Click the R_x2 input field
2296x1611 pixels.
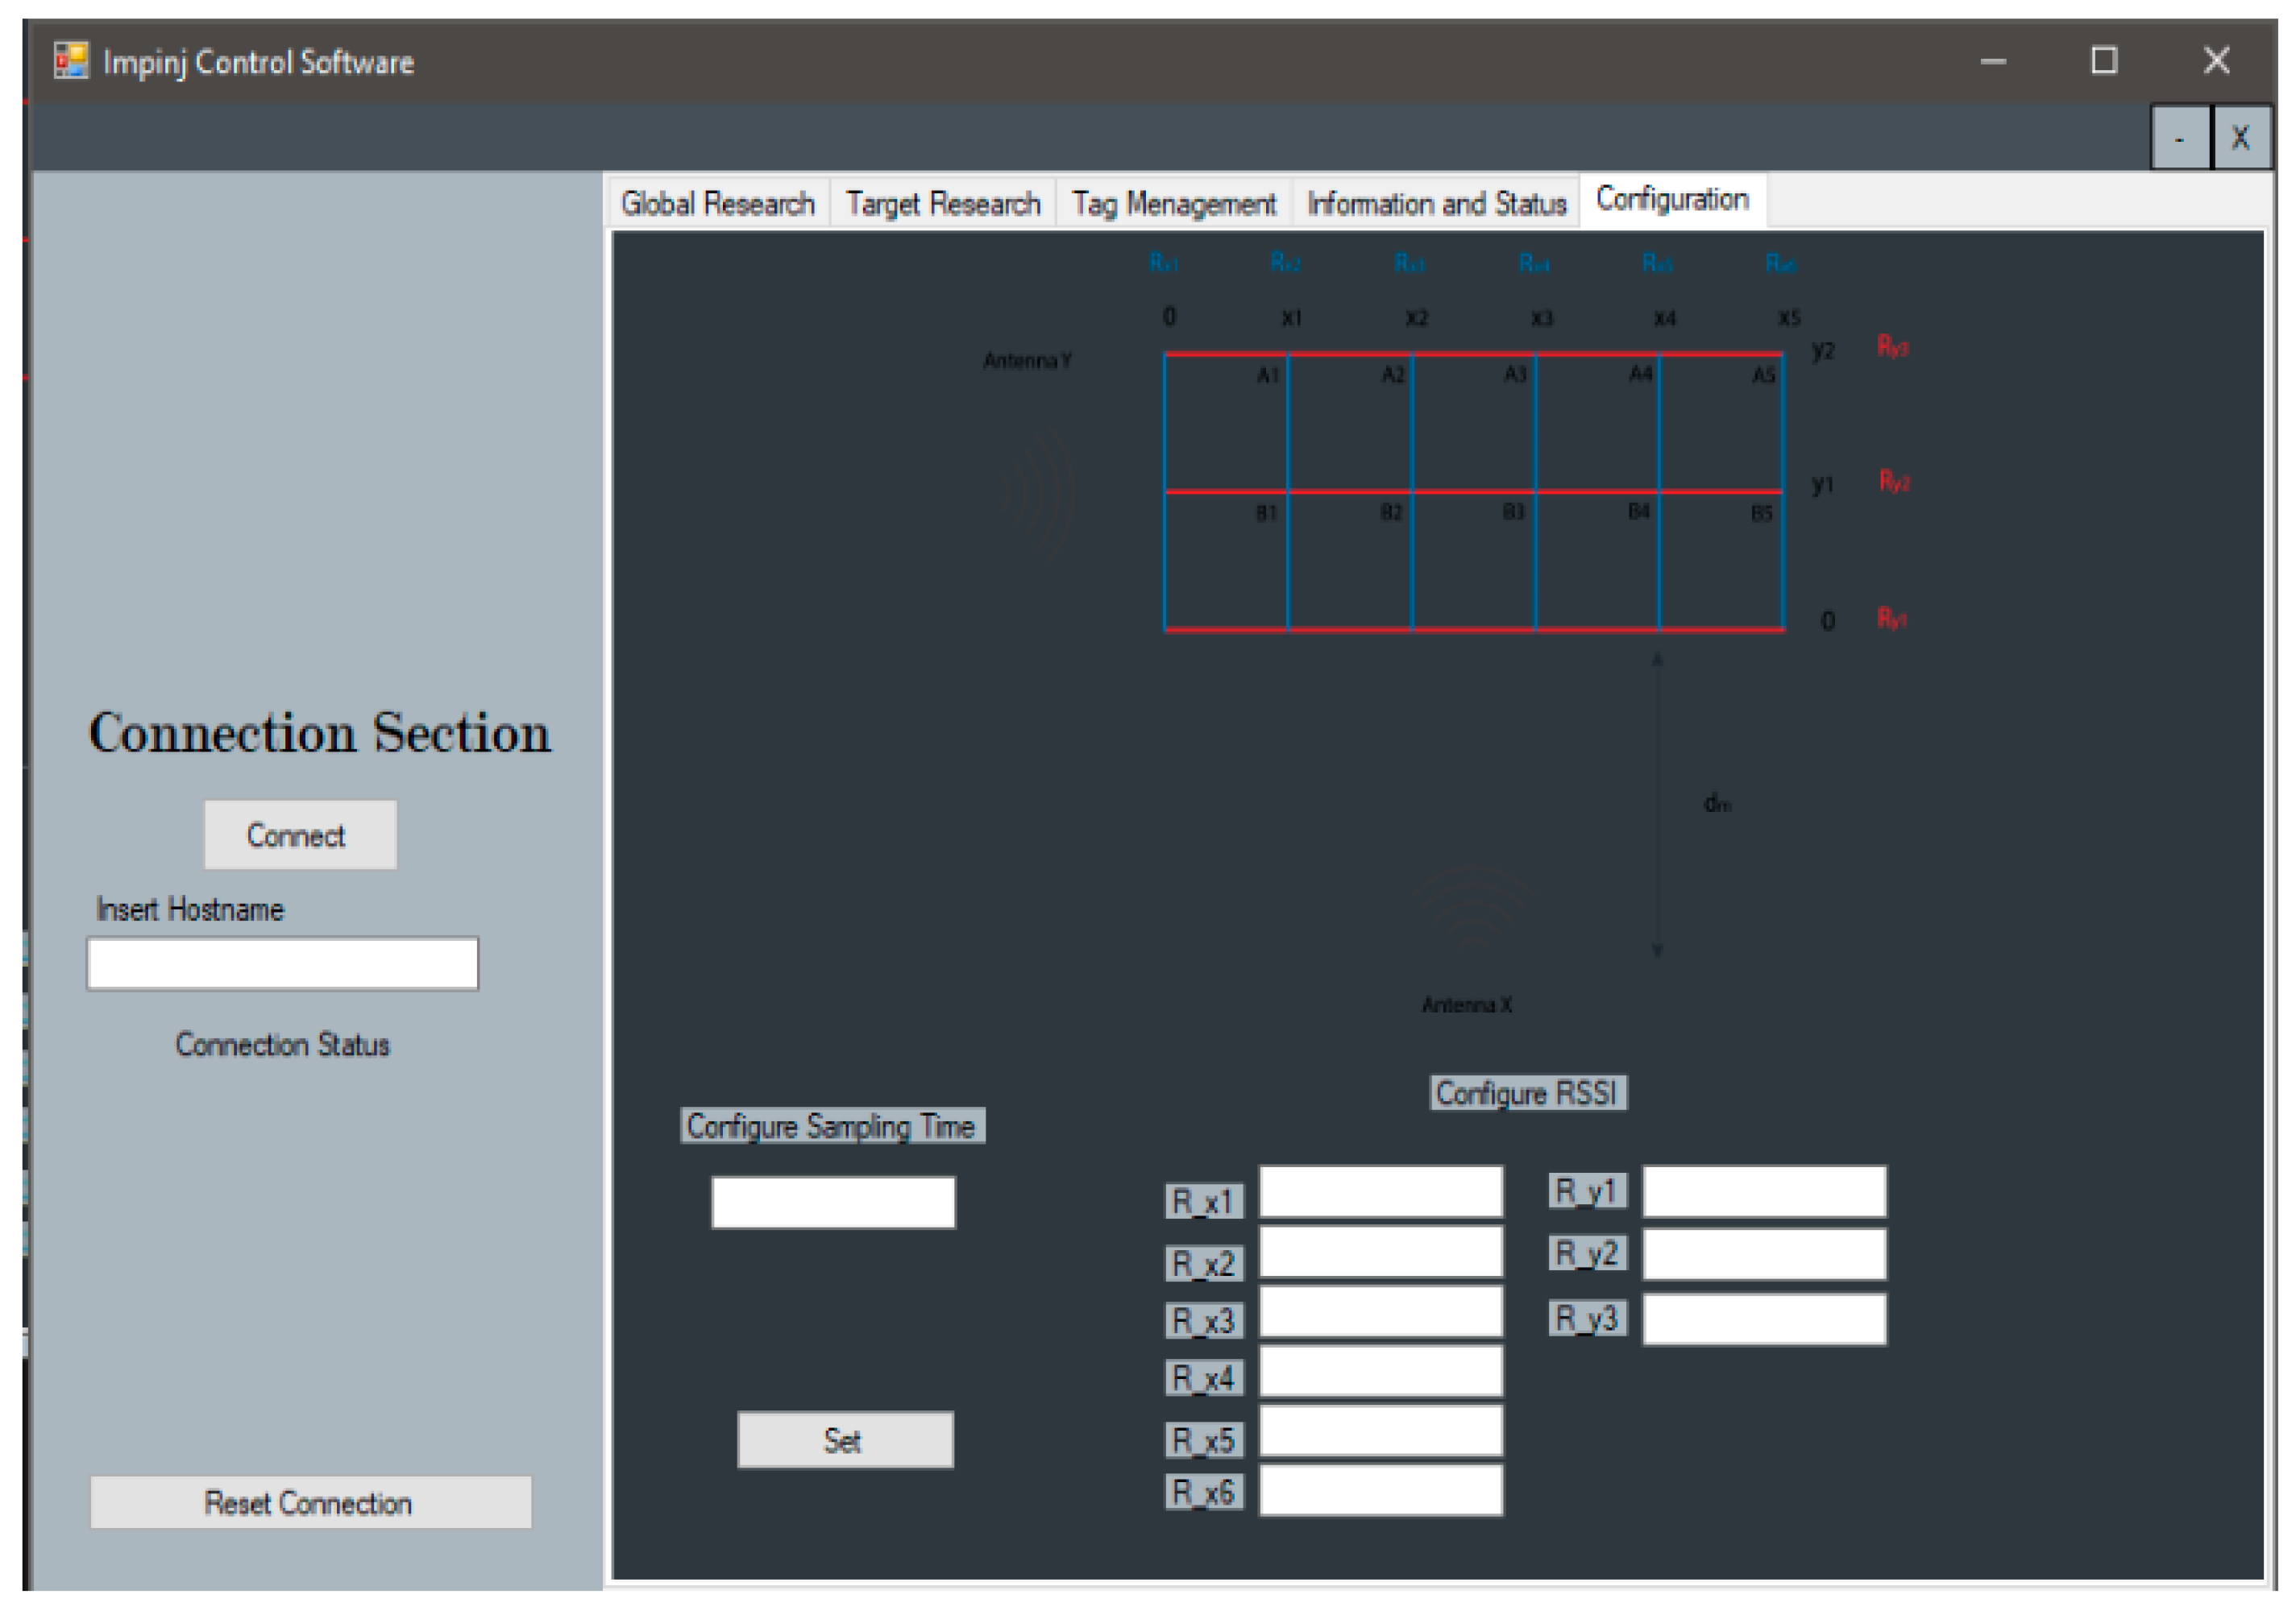1381,1251
